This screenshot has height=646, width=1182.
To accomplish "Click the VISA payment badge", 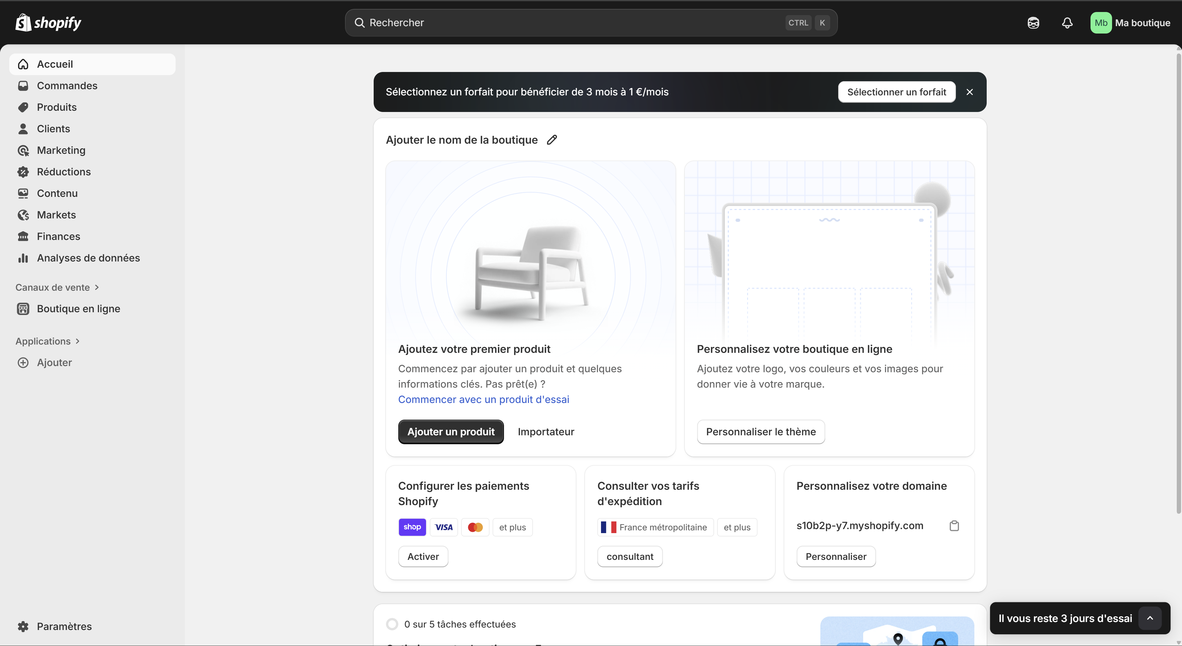I will (443, 527).
